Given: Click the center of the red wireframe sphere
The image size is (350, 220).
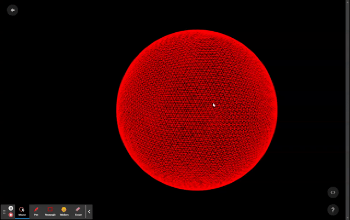Looking at the screenshot, I should click(x=197, y=110).
